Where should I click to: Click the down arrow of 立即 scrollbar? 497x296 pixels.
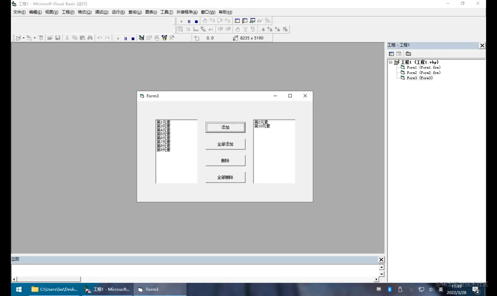click(x=382, y=274)
